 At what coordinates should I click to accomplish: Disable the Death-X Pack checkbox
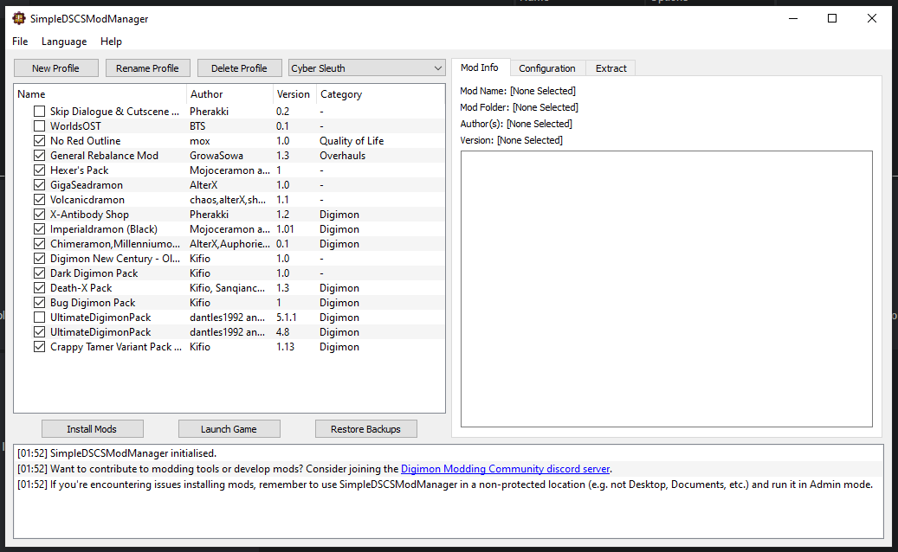click(x=39, y=288)
